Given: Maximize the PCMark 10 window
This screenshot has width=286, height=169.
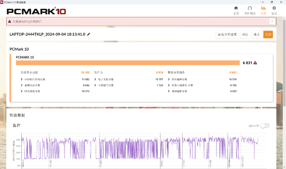Looking at the screenshot, I should pos(272,2).
